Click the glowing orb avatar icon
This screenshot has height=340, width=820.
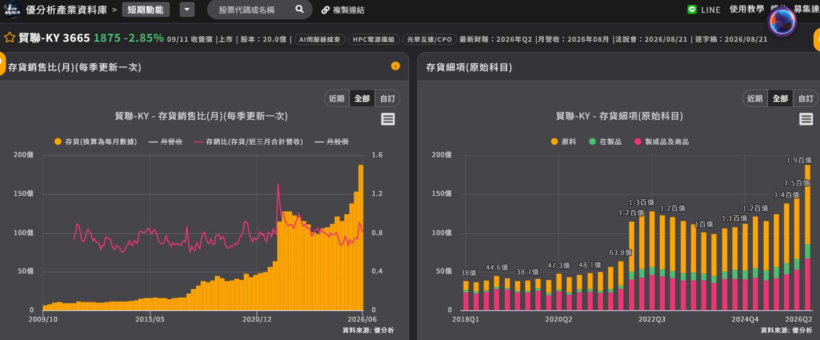pos(782,22)
